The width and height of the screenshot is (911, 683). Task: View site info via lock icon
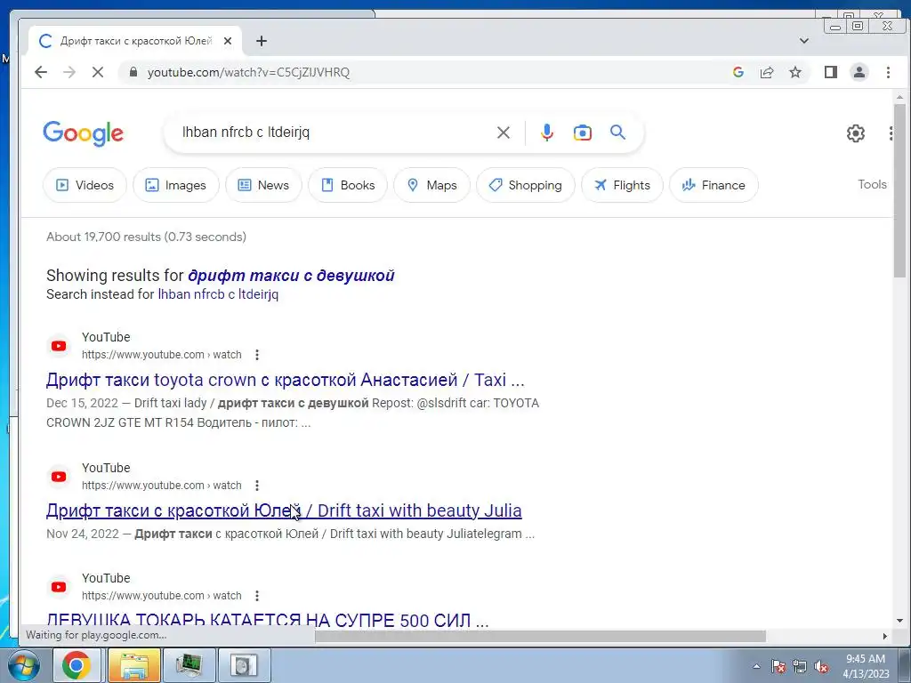pyautogui.click(x=133, y=72)
